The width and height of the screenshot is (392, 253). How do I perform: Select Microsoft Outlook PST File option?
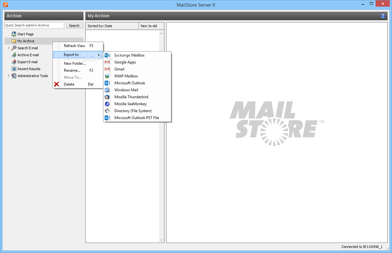pyautogui.click(x=138, y=118)
